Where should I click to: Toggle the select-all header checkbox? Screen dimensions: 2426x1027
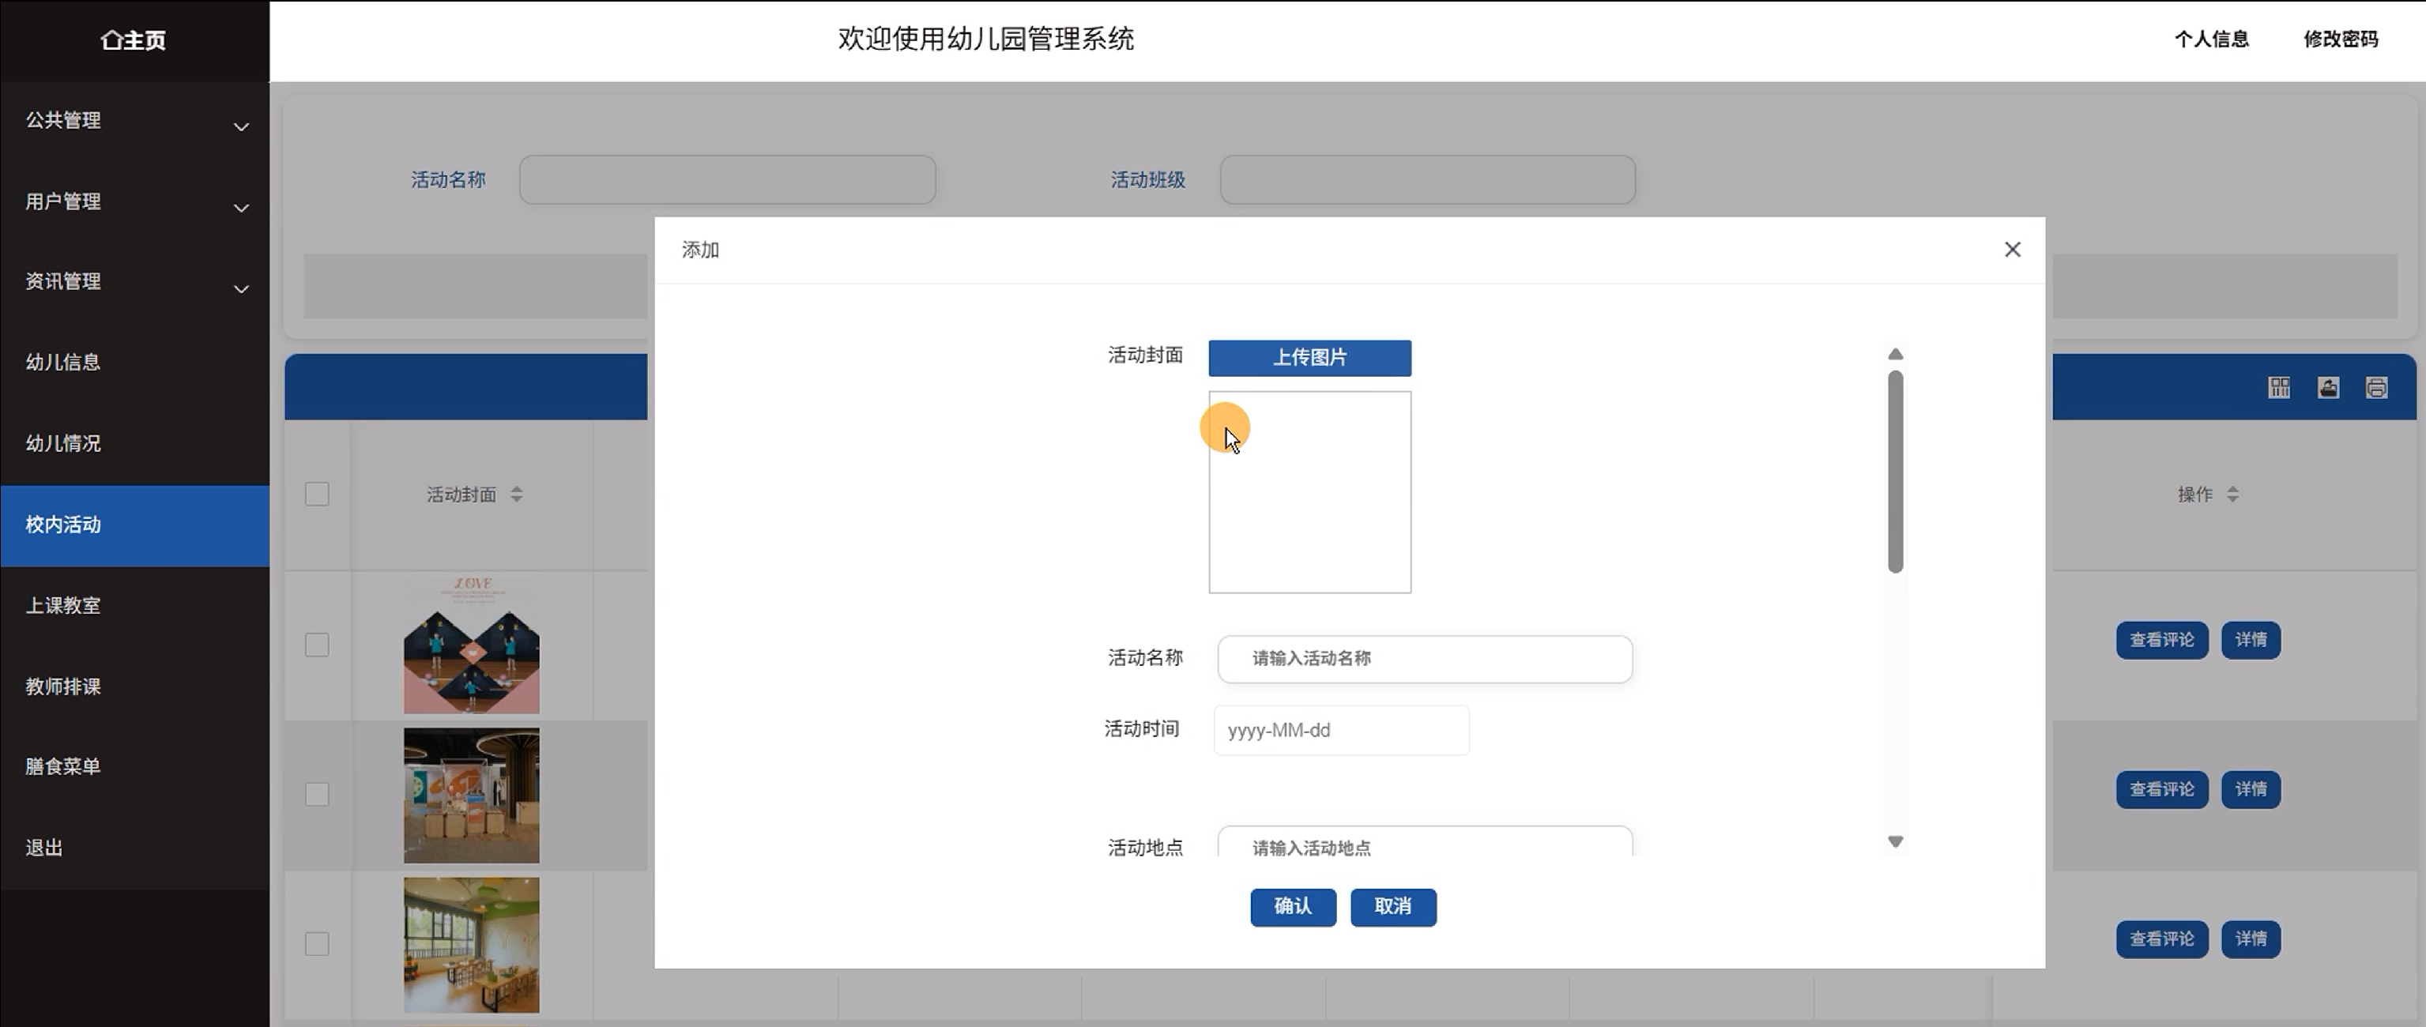(316, 495)
